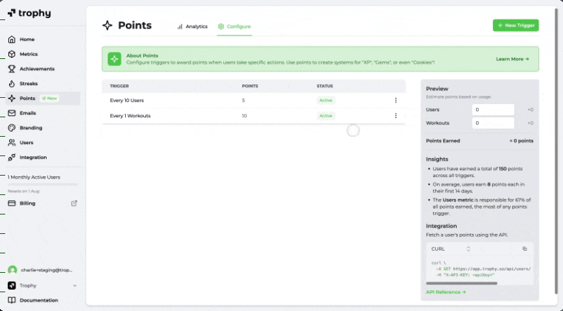Click the Billing card icon
Viewport: 563px width, 311px height.
pos(12,203)
